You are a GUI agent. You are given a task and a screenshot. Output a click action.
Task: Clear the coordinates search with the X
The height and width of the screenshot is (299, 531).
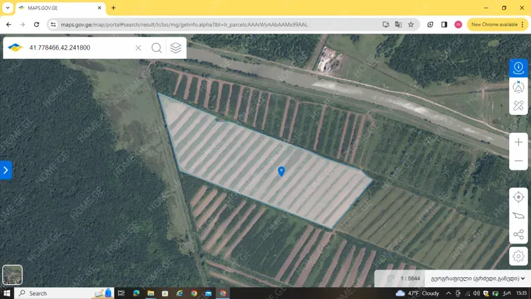coord(139,48)
